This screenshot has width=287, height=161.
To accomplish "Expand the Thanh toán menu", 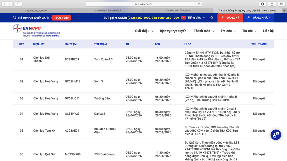I will [x=204, y=31].
